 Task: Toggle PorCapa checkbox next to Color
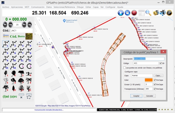(x=155, y=80)
